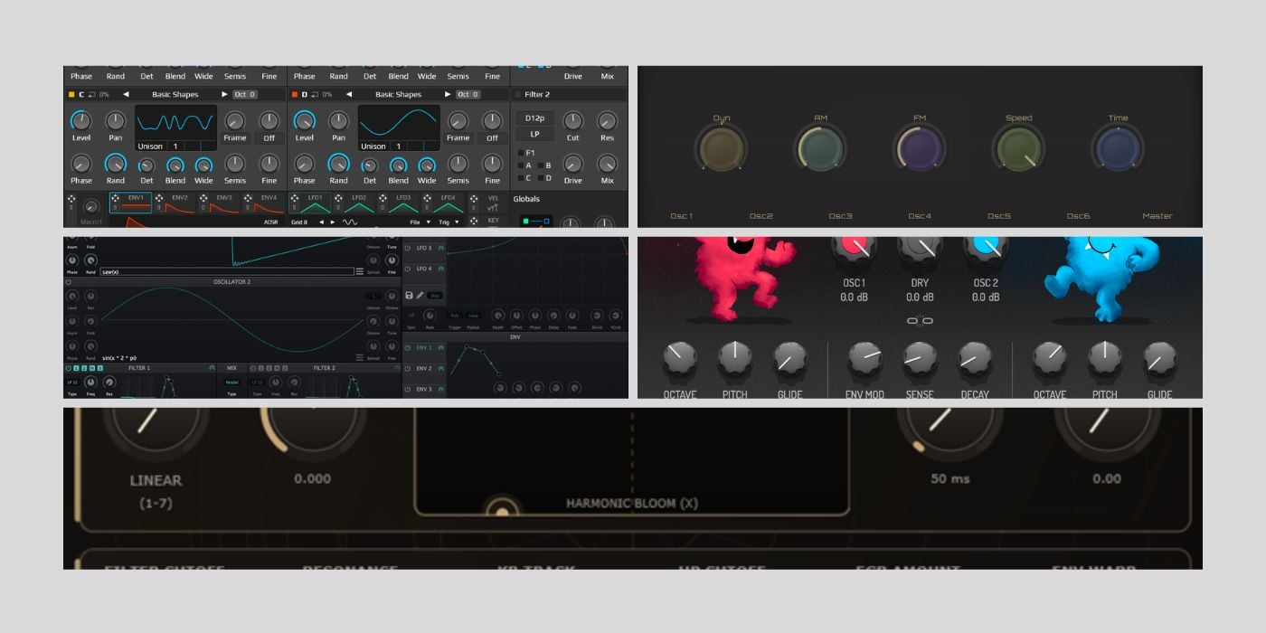Toggle the OSCILLATOR 2 power icon
This screenshot has height=633, width=1266.
(x=69, y=281)
